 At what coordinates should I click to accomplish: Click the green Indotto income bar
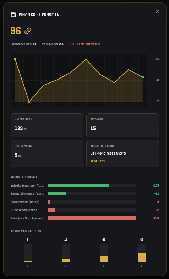pyautogui.click(x=78, y=186)
